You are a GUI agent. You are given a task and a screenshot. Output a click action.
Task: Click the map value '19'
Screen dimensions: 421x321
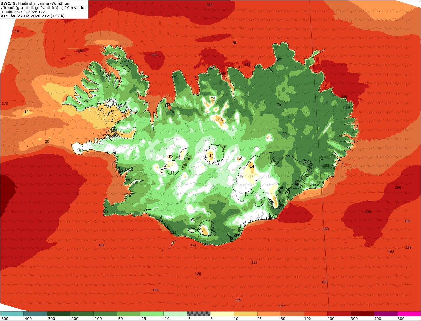coord(26,112)
